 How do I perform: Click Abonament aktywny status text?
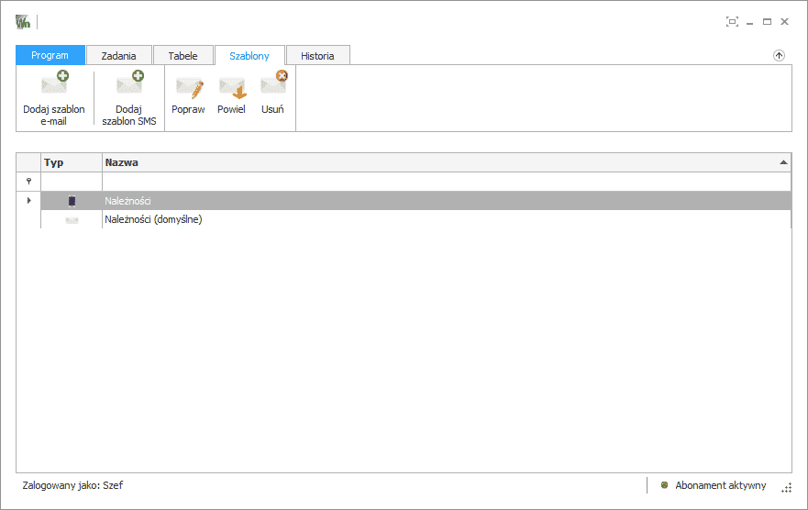(x=720, y=485)
